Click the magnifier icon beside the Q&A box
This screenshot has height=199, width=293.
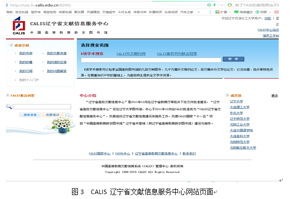tap(9, 106)
